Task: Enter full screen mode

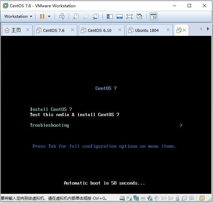Action: click(130, 16)
